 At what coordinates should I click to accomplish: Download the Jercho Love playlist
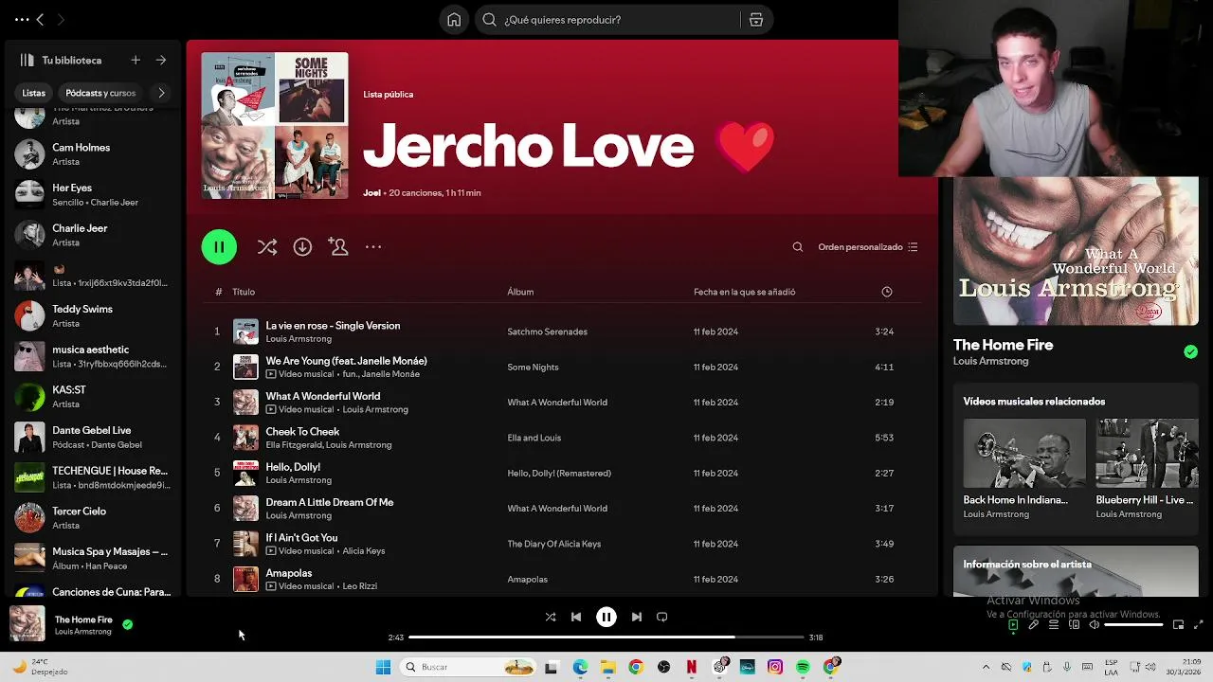pyautogui.click(x=302, y=247)
